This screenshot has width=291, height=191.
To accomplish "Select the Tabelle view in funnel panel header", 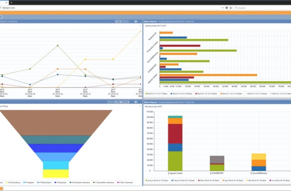I will pos(125,102).
